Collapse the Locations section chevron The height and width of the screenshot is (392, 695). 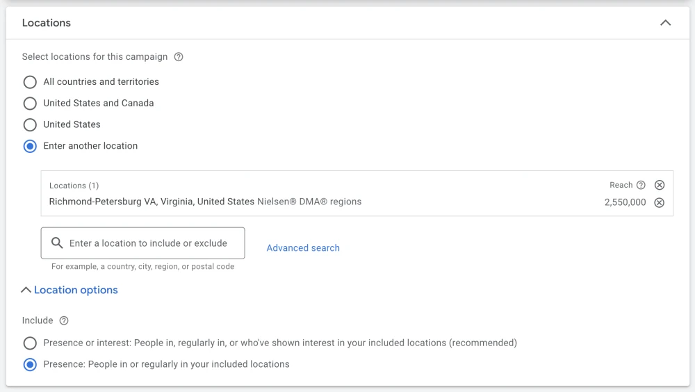665,23
